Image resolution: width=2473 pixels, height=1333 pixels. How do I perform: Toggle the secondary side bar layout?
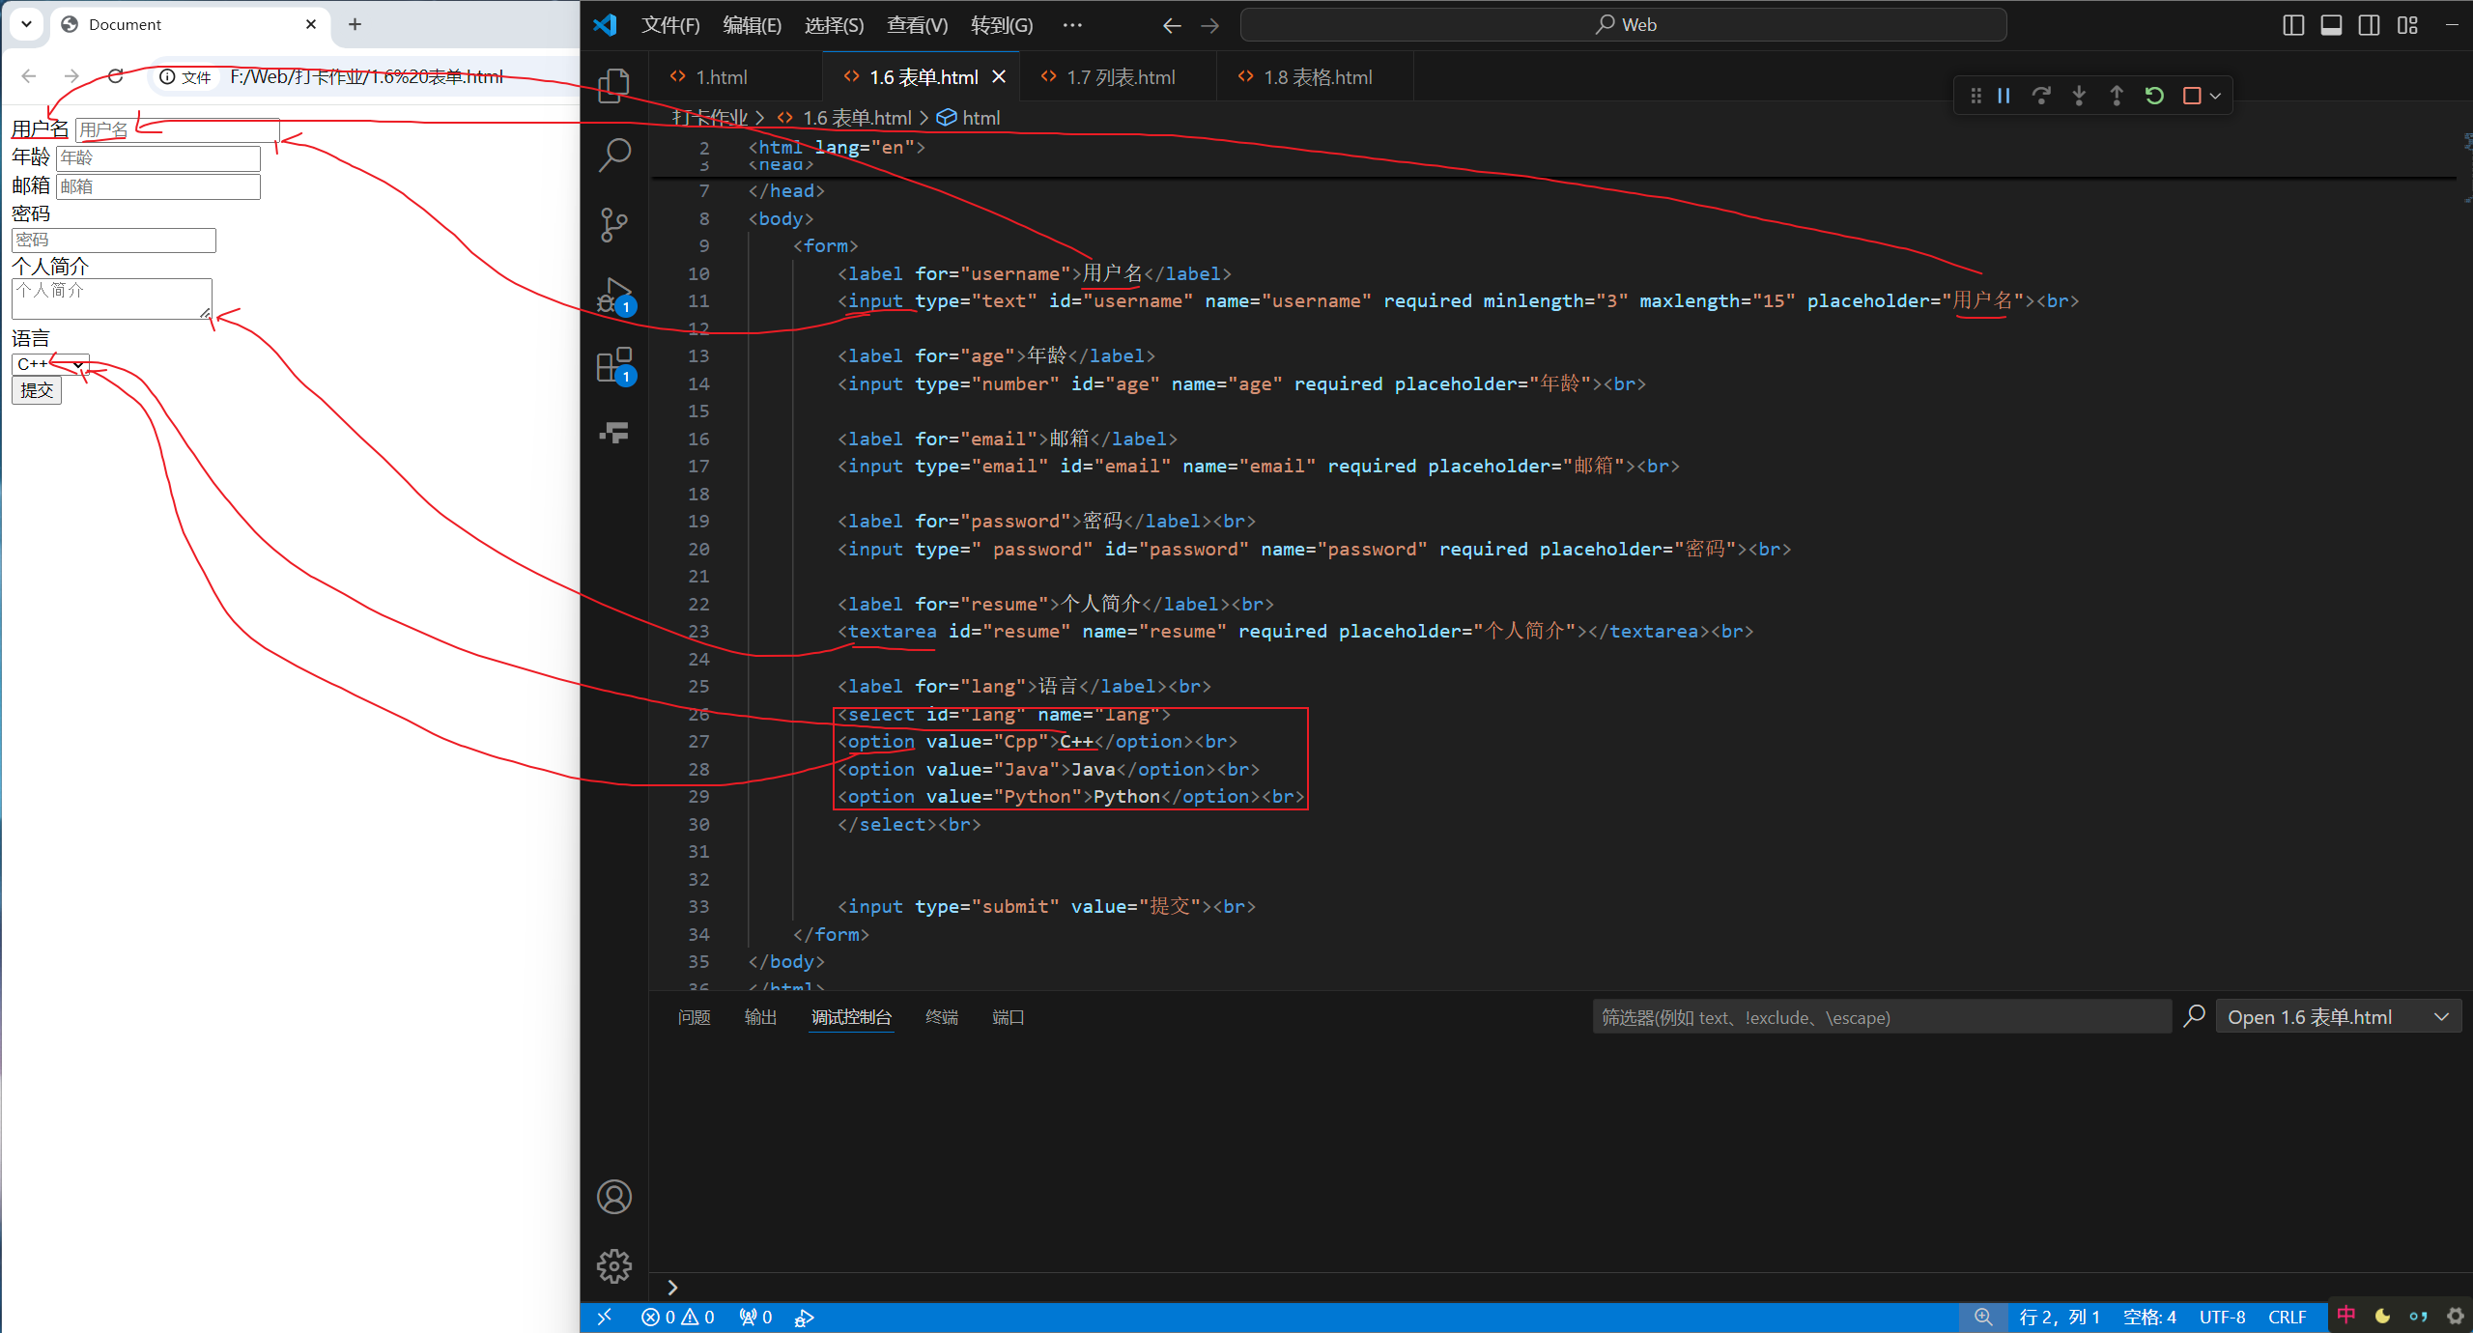(x=2369, y=25)
